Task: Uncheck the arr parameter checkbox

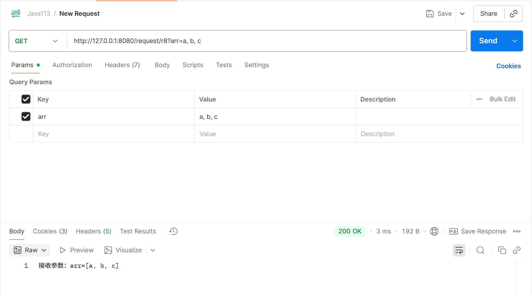Action: click(x=26, y=116)
